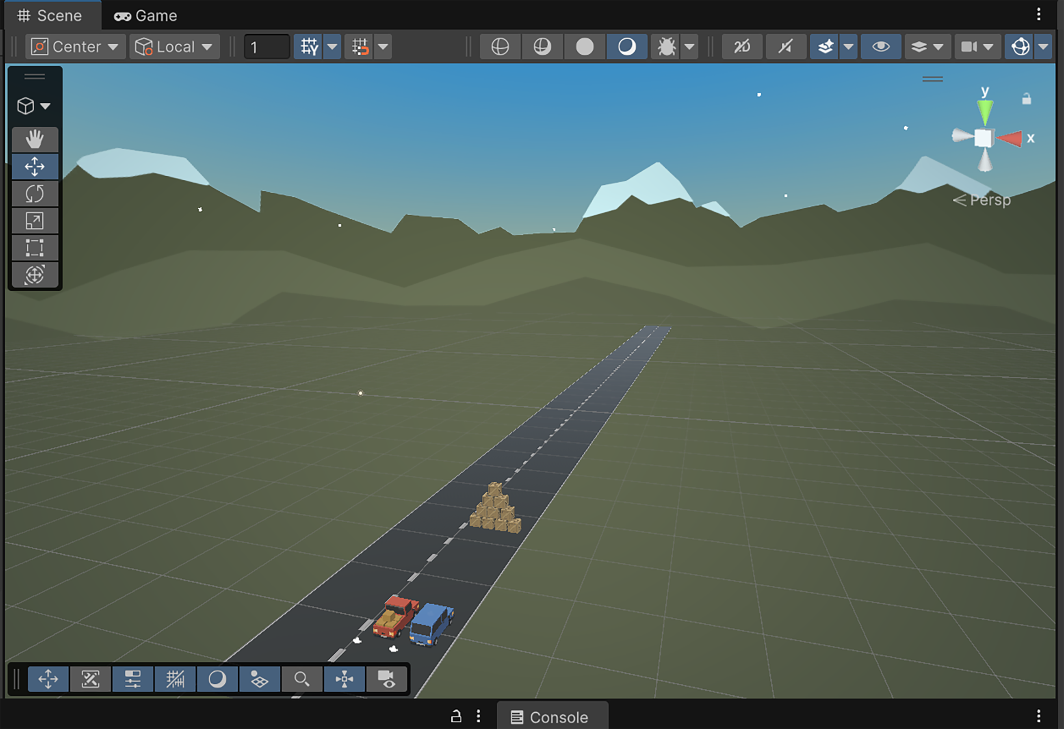This screenshot has height=729, width=1064.
Task: Open the Center pivot mode dropdown
Action: (x=76, y=47)
